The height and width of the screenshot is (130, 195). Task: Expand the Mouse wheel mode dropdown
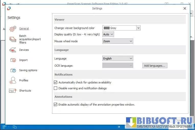[118, 41]
